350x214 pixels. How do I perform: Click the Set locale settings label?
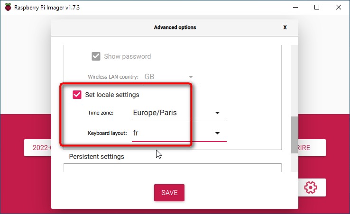[x=112, y=95]
